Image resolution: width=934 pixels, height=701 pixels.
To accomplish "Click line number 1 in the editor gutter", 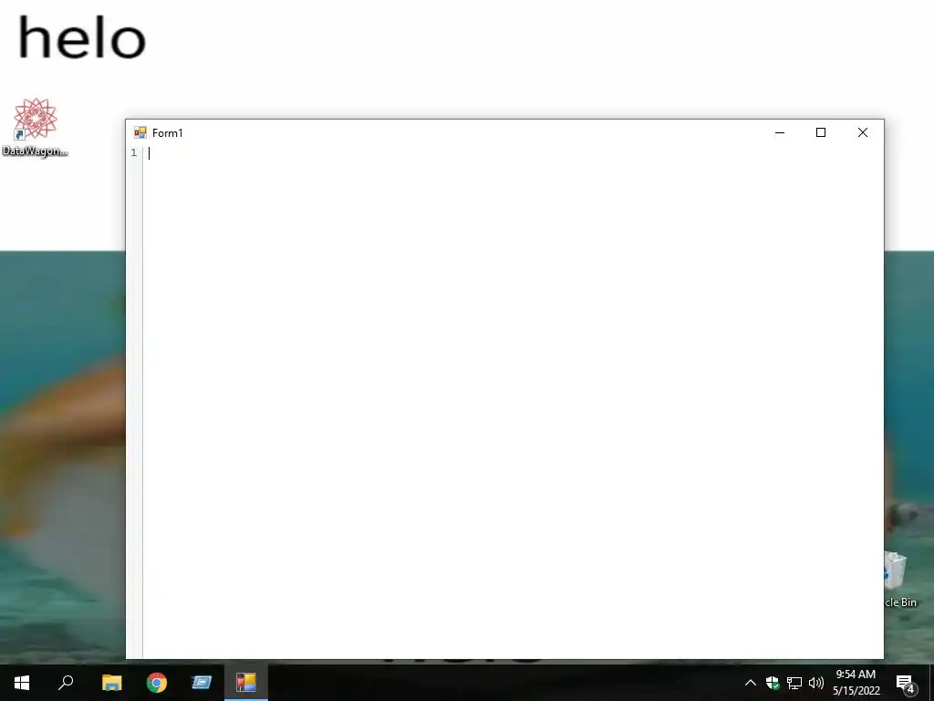I will click(134, 152).
